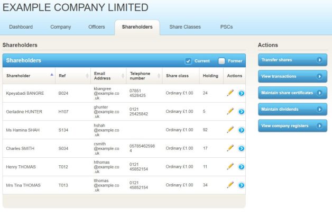The width and height of the screenshot is (332, 215).
Task: Click View company registers button
Action: click(x=292, y=126)
